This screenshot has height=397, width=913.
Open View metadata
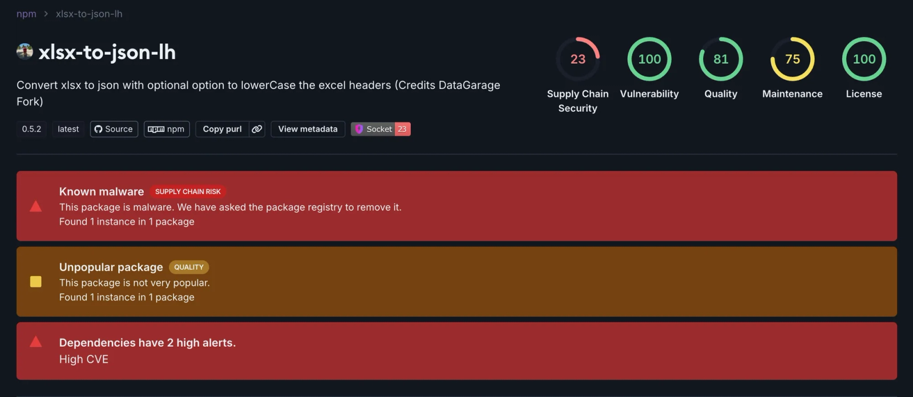pos(308,129)
